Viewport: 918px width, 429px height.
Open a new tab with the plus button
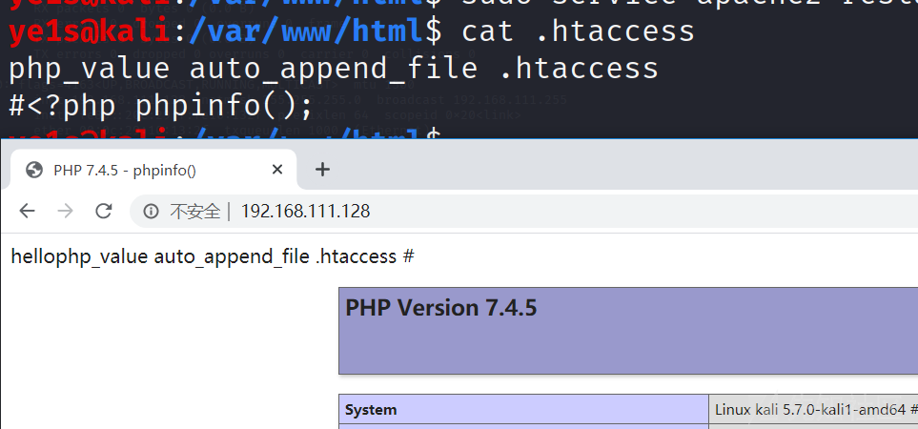tap(322, 170)
